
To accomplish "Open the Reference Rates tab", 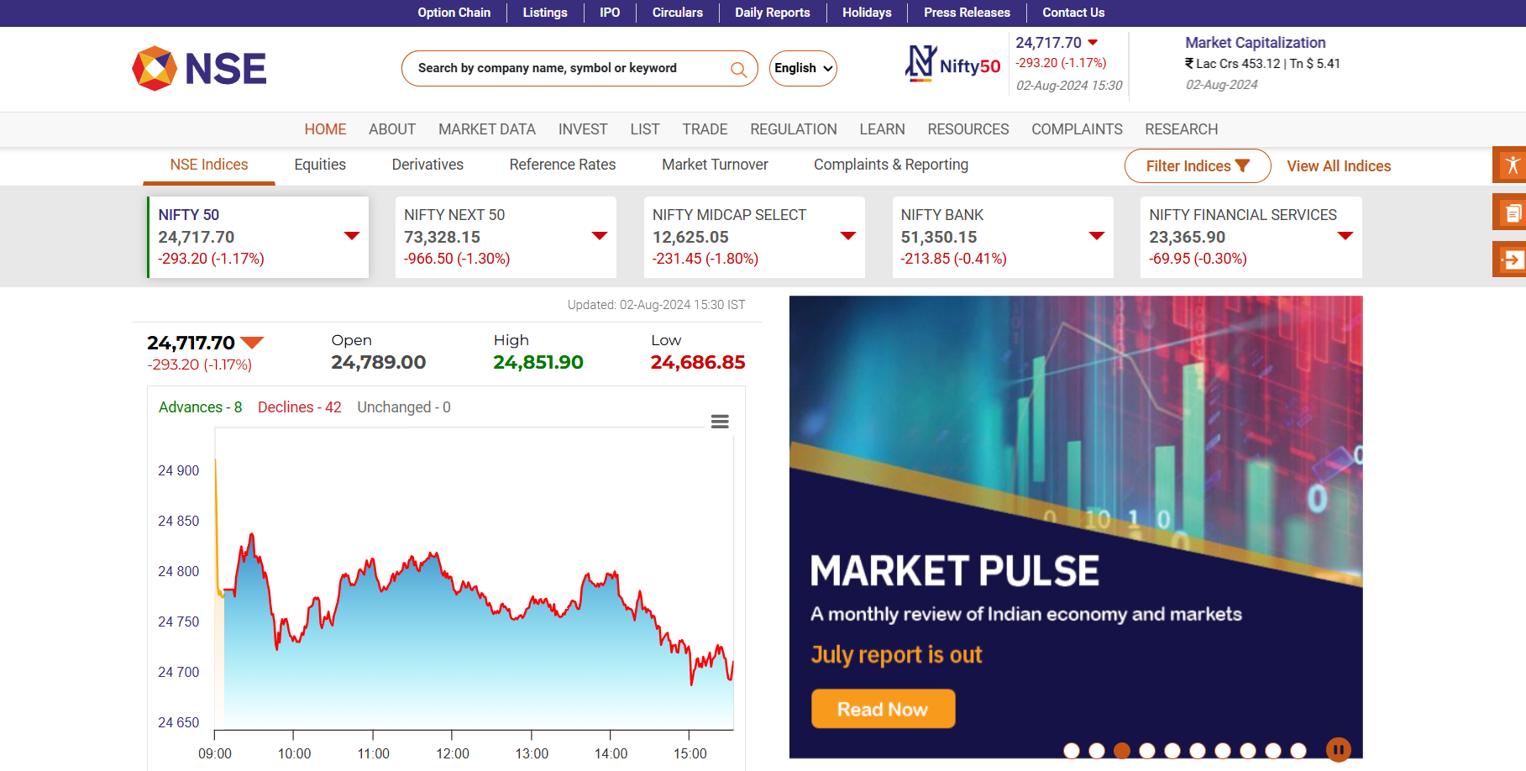I will (563, 165).
